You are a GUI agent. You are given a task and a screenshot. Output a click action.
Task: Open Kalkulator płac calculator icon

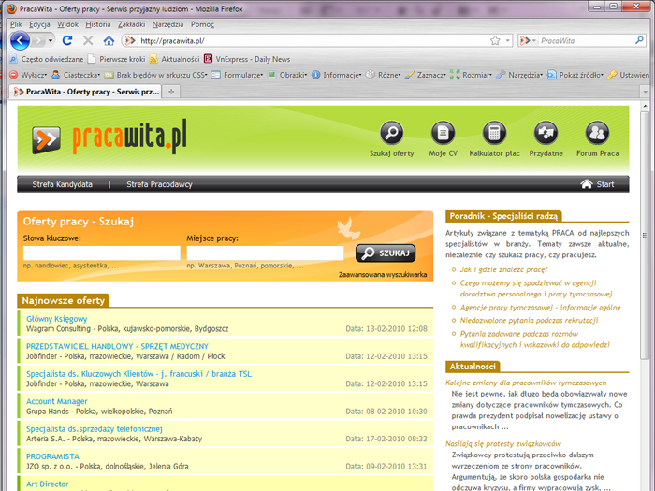[494, 133]
